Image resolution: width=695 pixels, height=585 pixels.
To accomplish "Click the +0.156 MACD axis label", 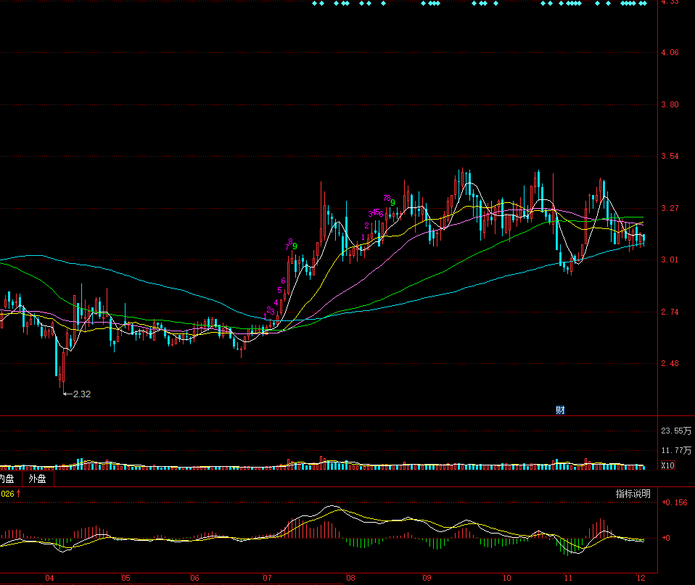I will [x=675, y=502].
